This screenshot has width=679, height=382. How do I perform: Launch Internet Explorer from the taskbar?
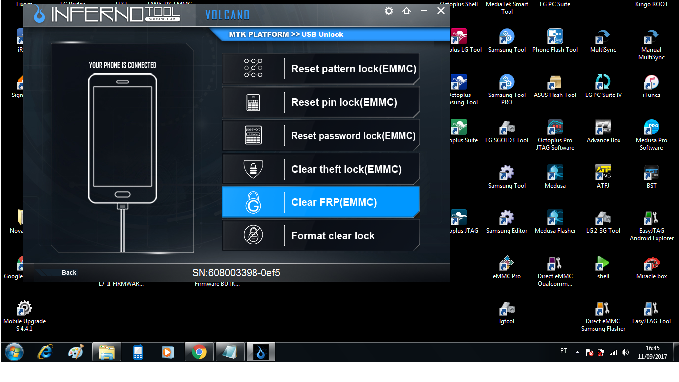45,352
